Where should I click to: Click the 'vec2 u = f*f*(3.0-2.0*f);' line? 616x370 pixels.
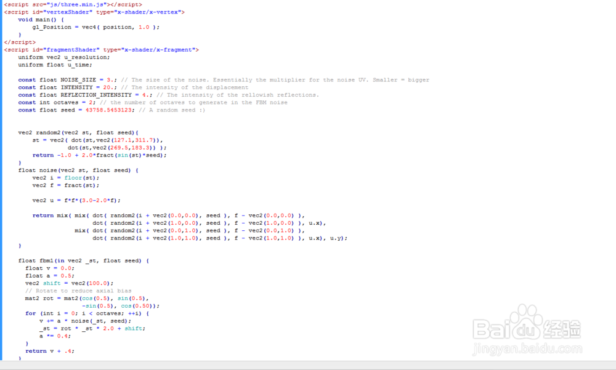coord(76,200)
